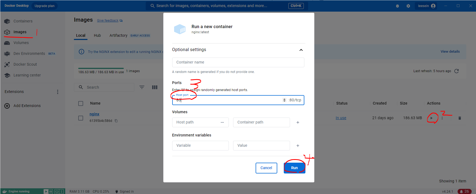Adjust host port stepper arrows
The width and height of the screenshot is (476, 194).
284,100
